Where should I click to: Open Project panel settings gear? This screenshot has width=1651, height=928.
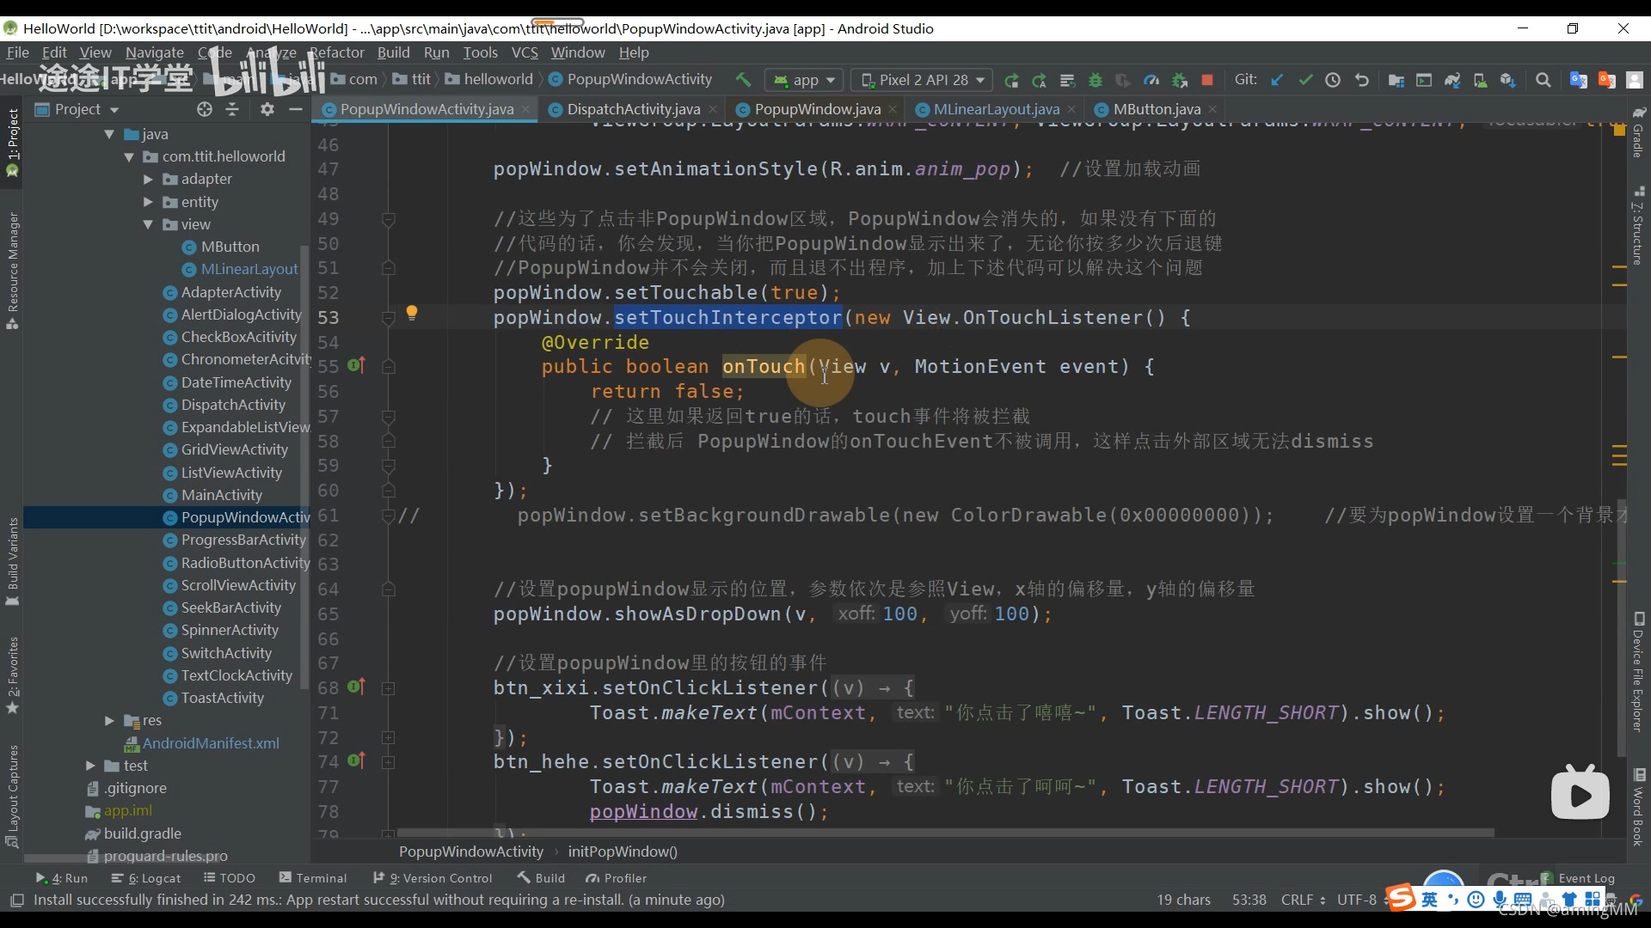[x=267, y=109]
